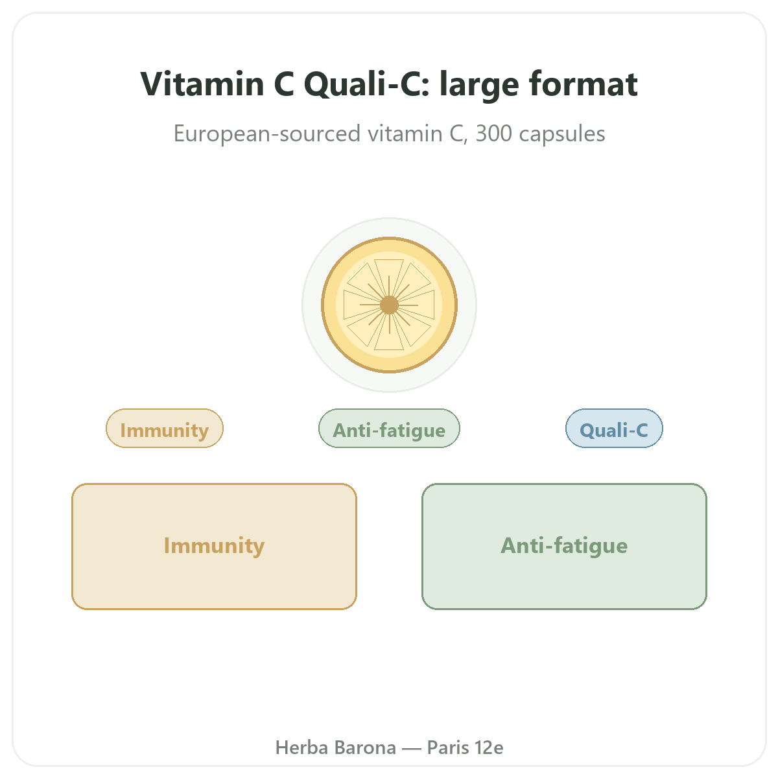Open the large beige Immunity card
The height and width of the screenshot is (778, 778).
(214, 547)
